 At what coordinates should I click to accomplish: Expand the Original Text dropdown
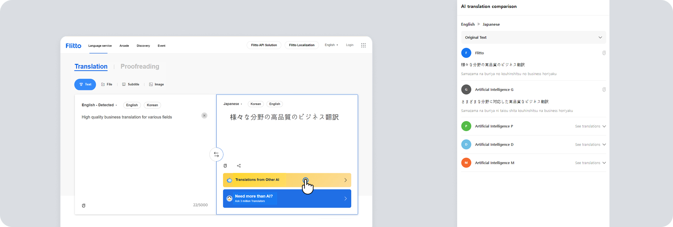point(533,37)
